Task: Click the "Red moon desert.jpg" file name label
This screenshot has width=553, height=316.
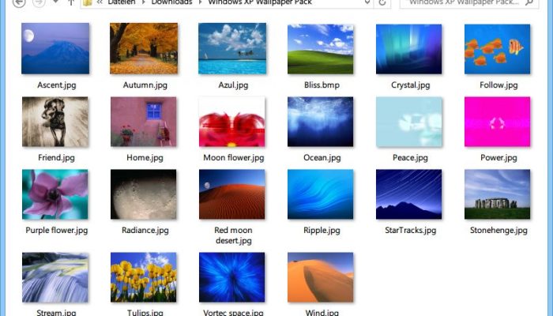Action: (x=233, y=235)
